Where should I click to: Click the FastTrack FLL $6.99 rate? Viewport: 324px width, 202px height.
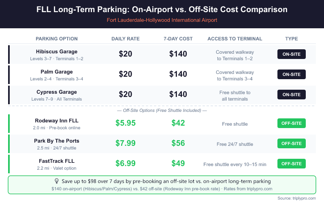(126, 164)
